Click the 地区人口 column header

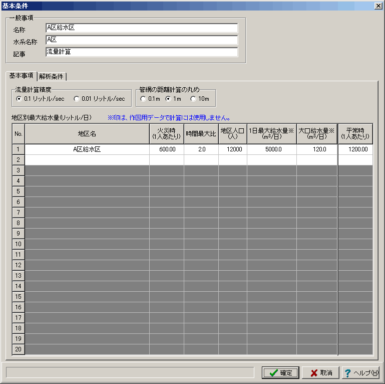click(x=233, y=134)
